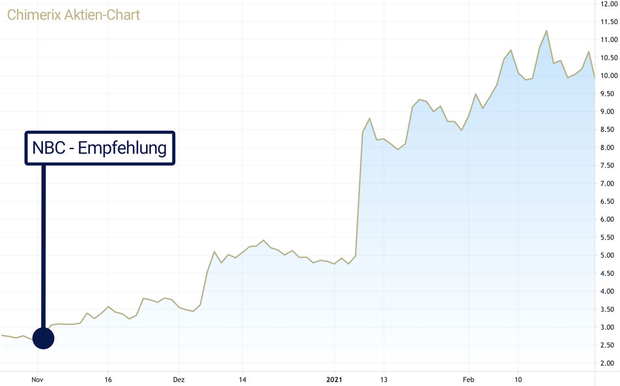This screenshot has height=386, width=620.
Task: Click the 2021 label on the date axis
Action: pyautogui.click(x=335, y=379)
